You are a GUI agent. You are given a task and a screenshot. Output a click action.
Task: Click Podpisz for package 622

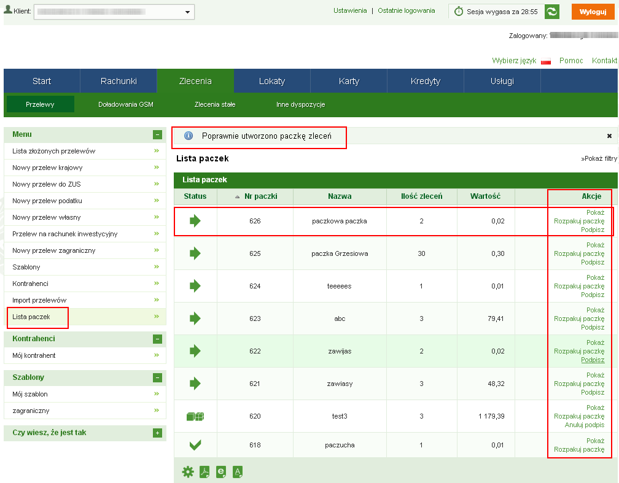593,360
